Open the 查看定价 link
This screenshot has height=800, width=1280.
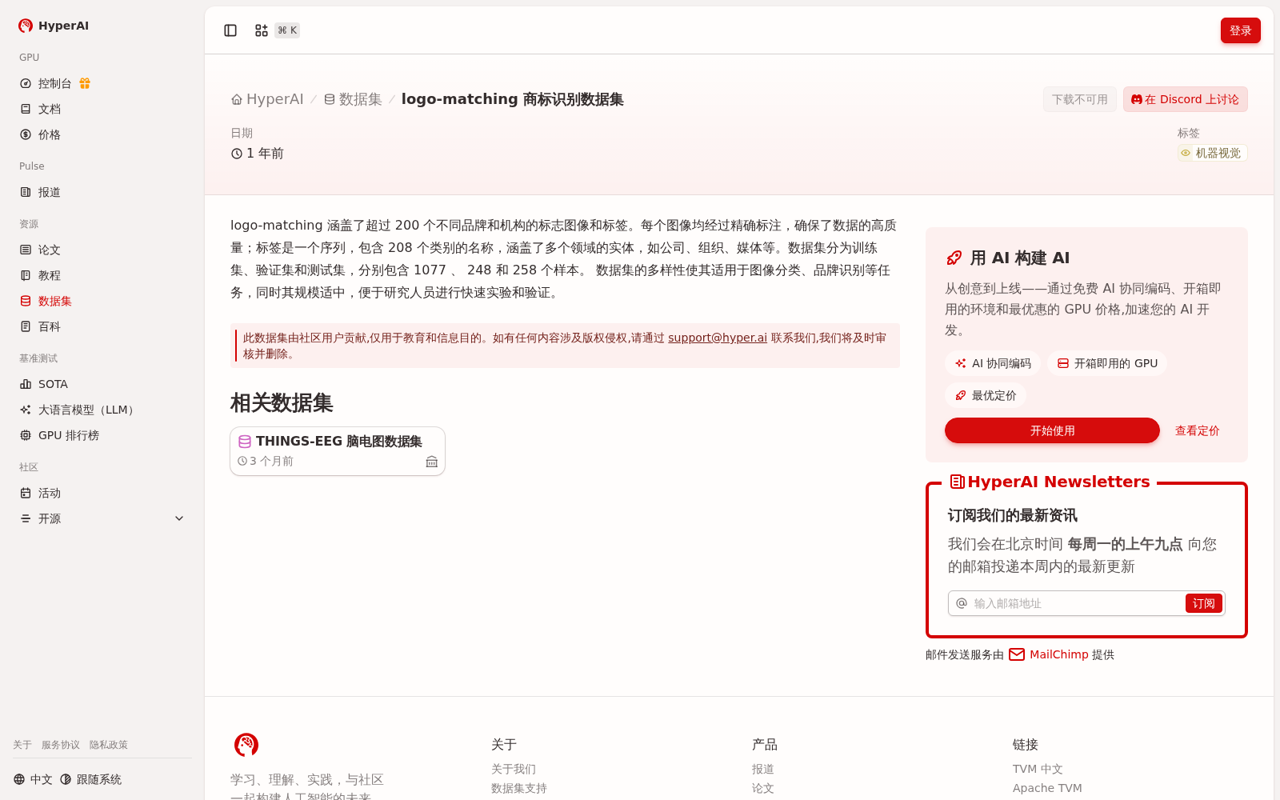pos(1197,430)
